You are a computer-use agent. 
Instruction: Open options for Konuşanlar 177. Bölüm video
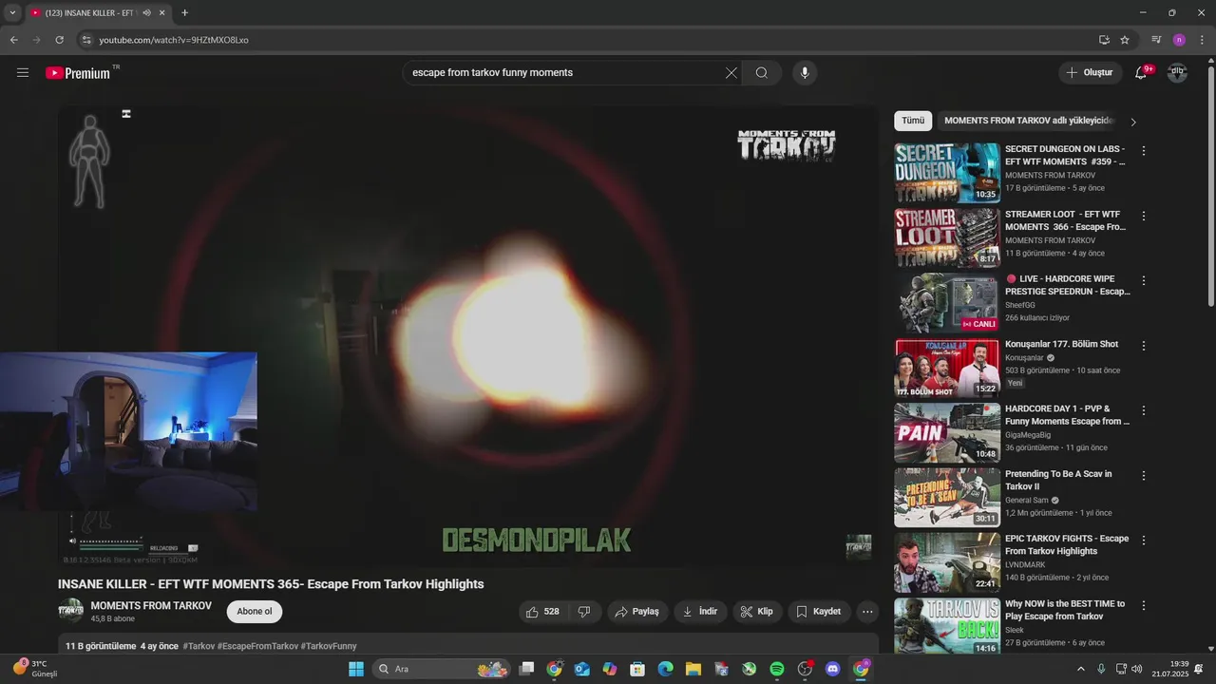tap(1144, 346)
